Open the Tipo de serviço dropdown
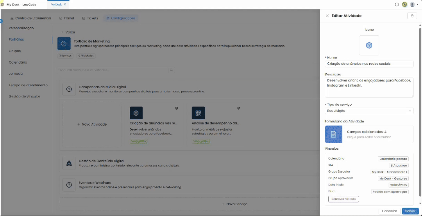The image size is (422, 216). click(x=369, y=111)
